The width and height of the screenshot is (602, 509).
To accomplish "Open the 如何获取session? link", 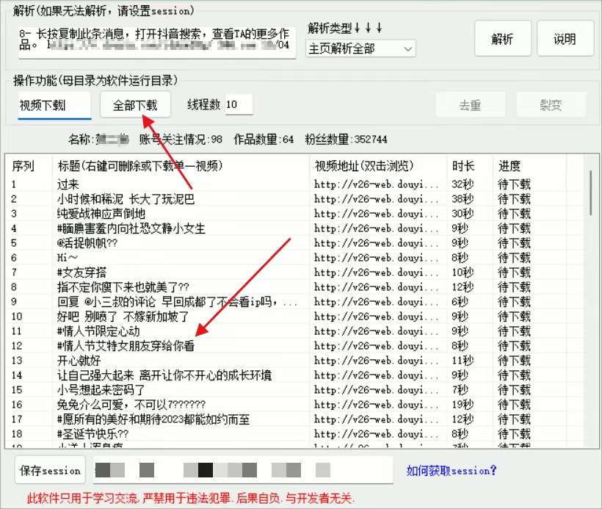I will pyautogui.click(x=451, y=471).
